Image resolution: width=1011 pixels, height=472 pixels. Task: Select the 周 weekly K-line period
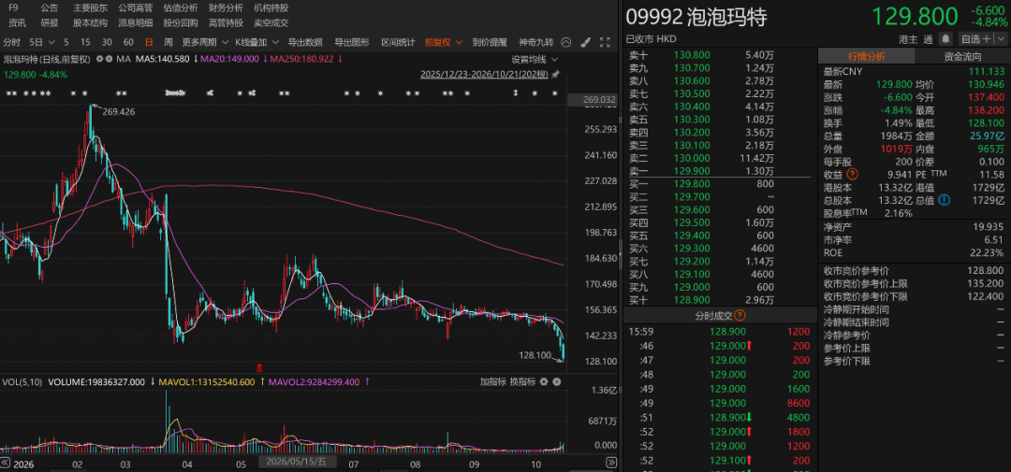click(x=168, y=42)
